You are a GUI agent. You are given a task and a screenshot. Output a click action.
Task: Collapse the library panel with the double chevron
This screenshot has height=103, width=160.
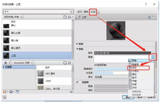coord(71,92)
